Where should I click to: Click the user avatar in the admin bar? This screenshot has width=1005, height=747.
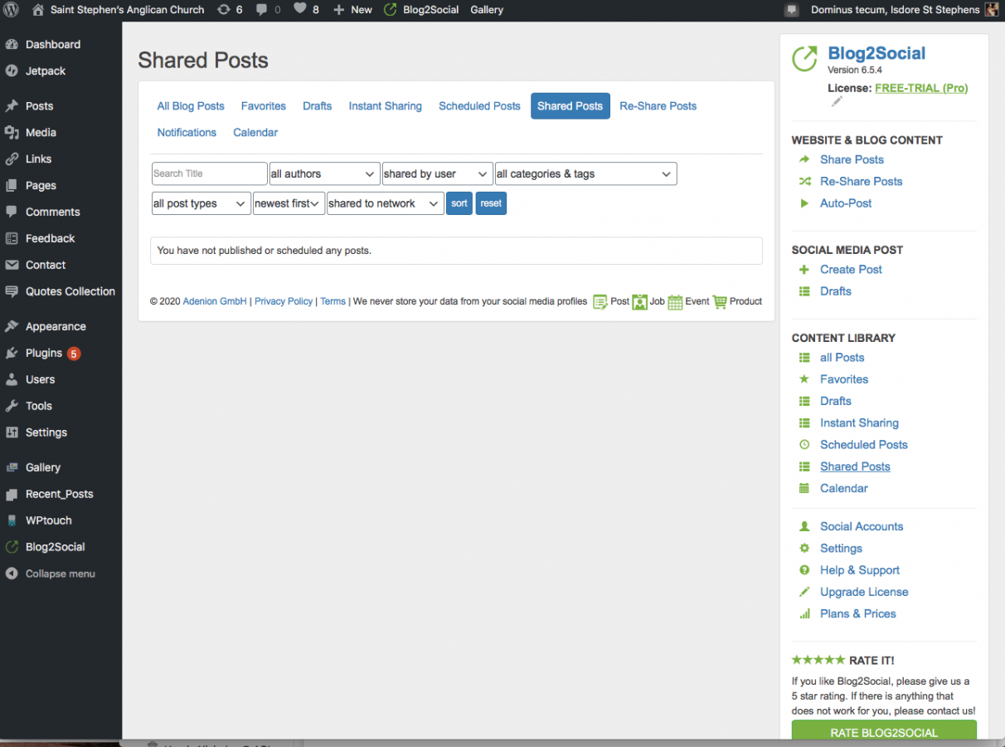992,10
